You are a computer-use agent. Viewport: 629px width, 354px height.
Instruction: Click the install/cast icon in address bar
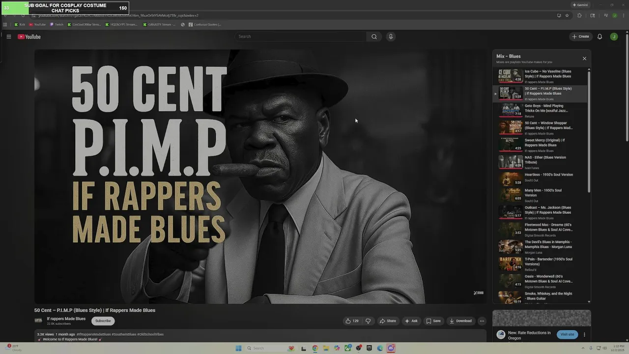coord(559,15)
